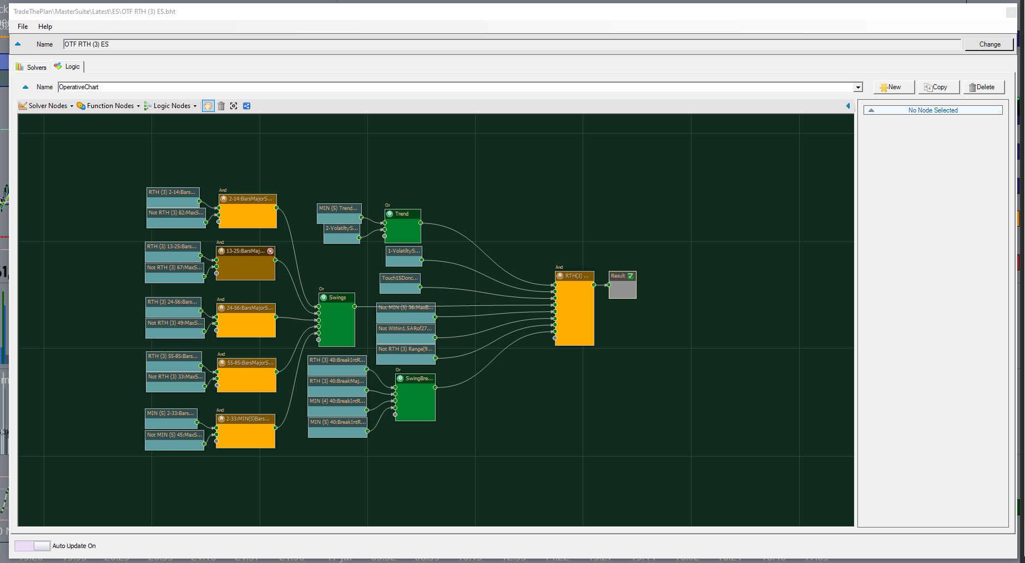Toggle the Result node green checkbox

click(x=630, y=276)
